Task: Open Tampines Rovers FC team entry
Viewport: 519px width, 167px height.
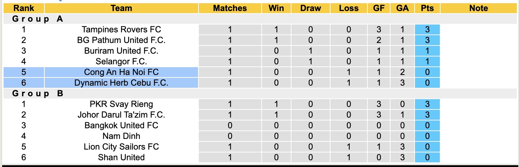Action: click(121, 29)
